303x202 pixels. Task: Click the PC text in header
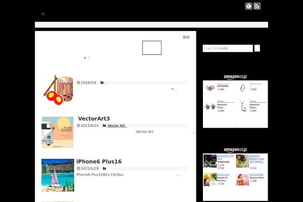pos(43,14)
